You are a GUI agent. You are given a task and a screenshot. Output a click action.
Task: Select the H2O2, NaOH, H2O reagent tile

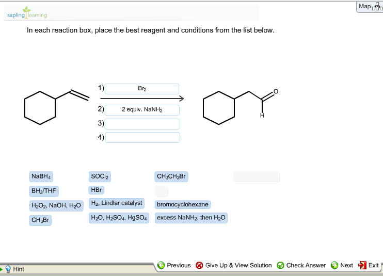[x=56, y=206]
